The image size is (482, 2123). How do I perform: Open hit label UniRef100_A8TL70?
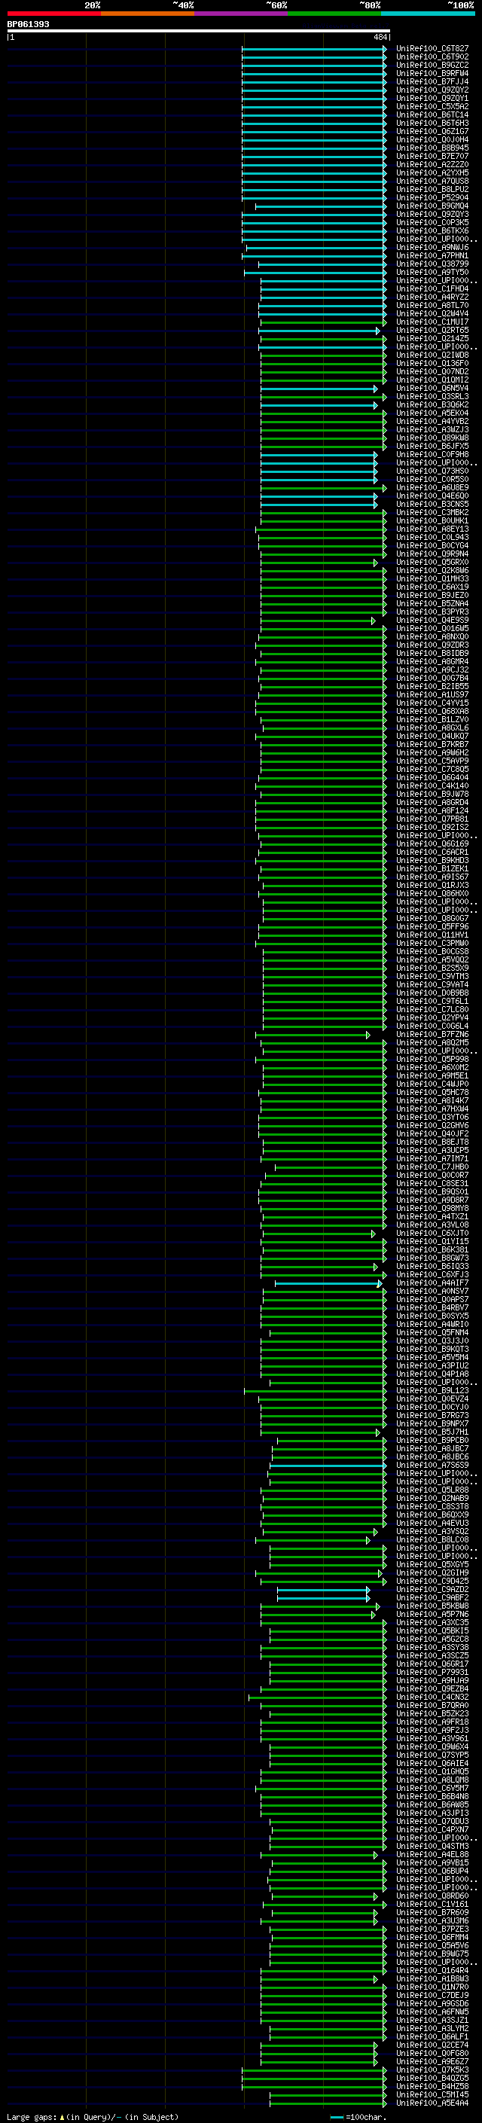[432, 306]
